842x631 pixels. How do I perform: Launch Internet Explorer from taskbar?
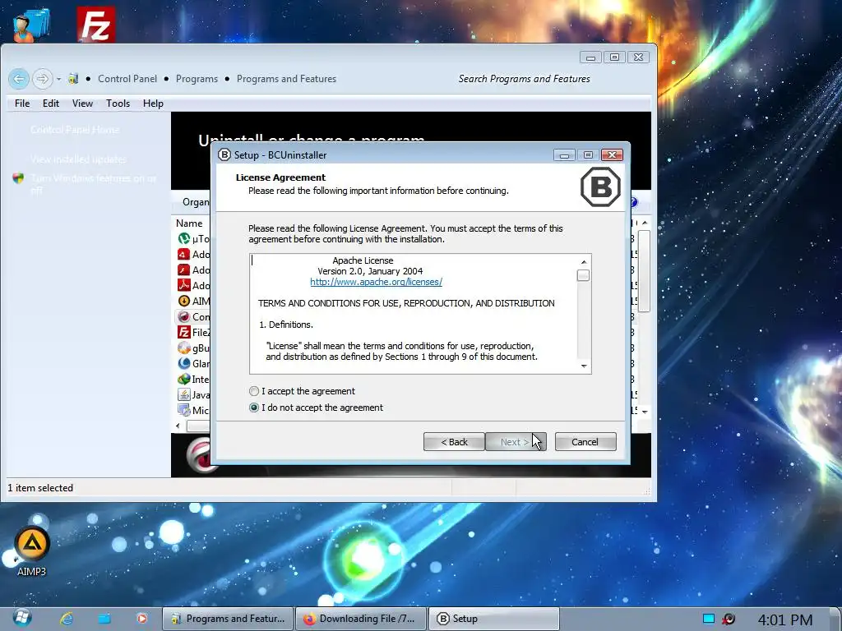[67, 619]
